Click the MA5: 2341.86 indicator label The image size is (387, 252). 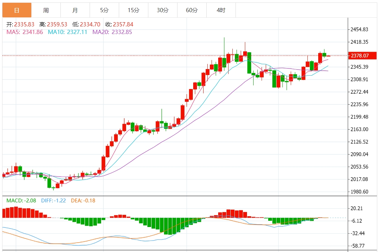coord(25,32)
